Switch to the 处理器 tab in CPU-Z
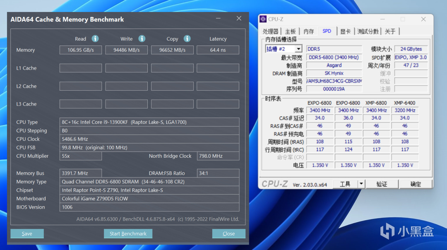Screen dimensions: 447x250 pyautogui.click(x=271, y=31)
